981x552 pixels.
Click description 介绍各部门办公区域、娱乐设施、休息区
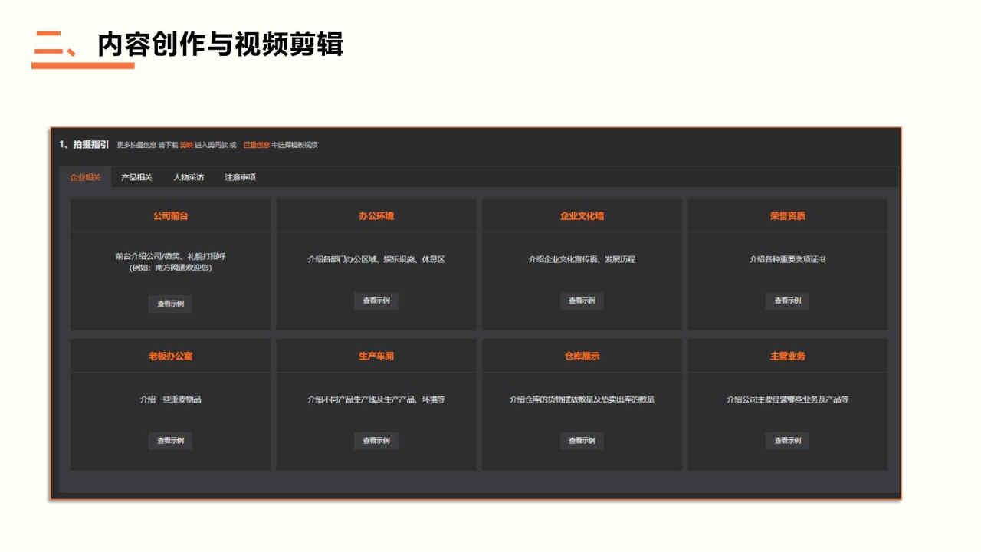(x=376, y=259)
